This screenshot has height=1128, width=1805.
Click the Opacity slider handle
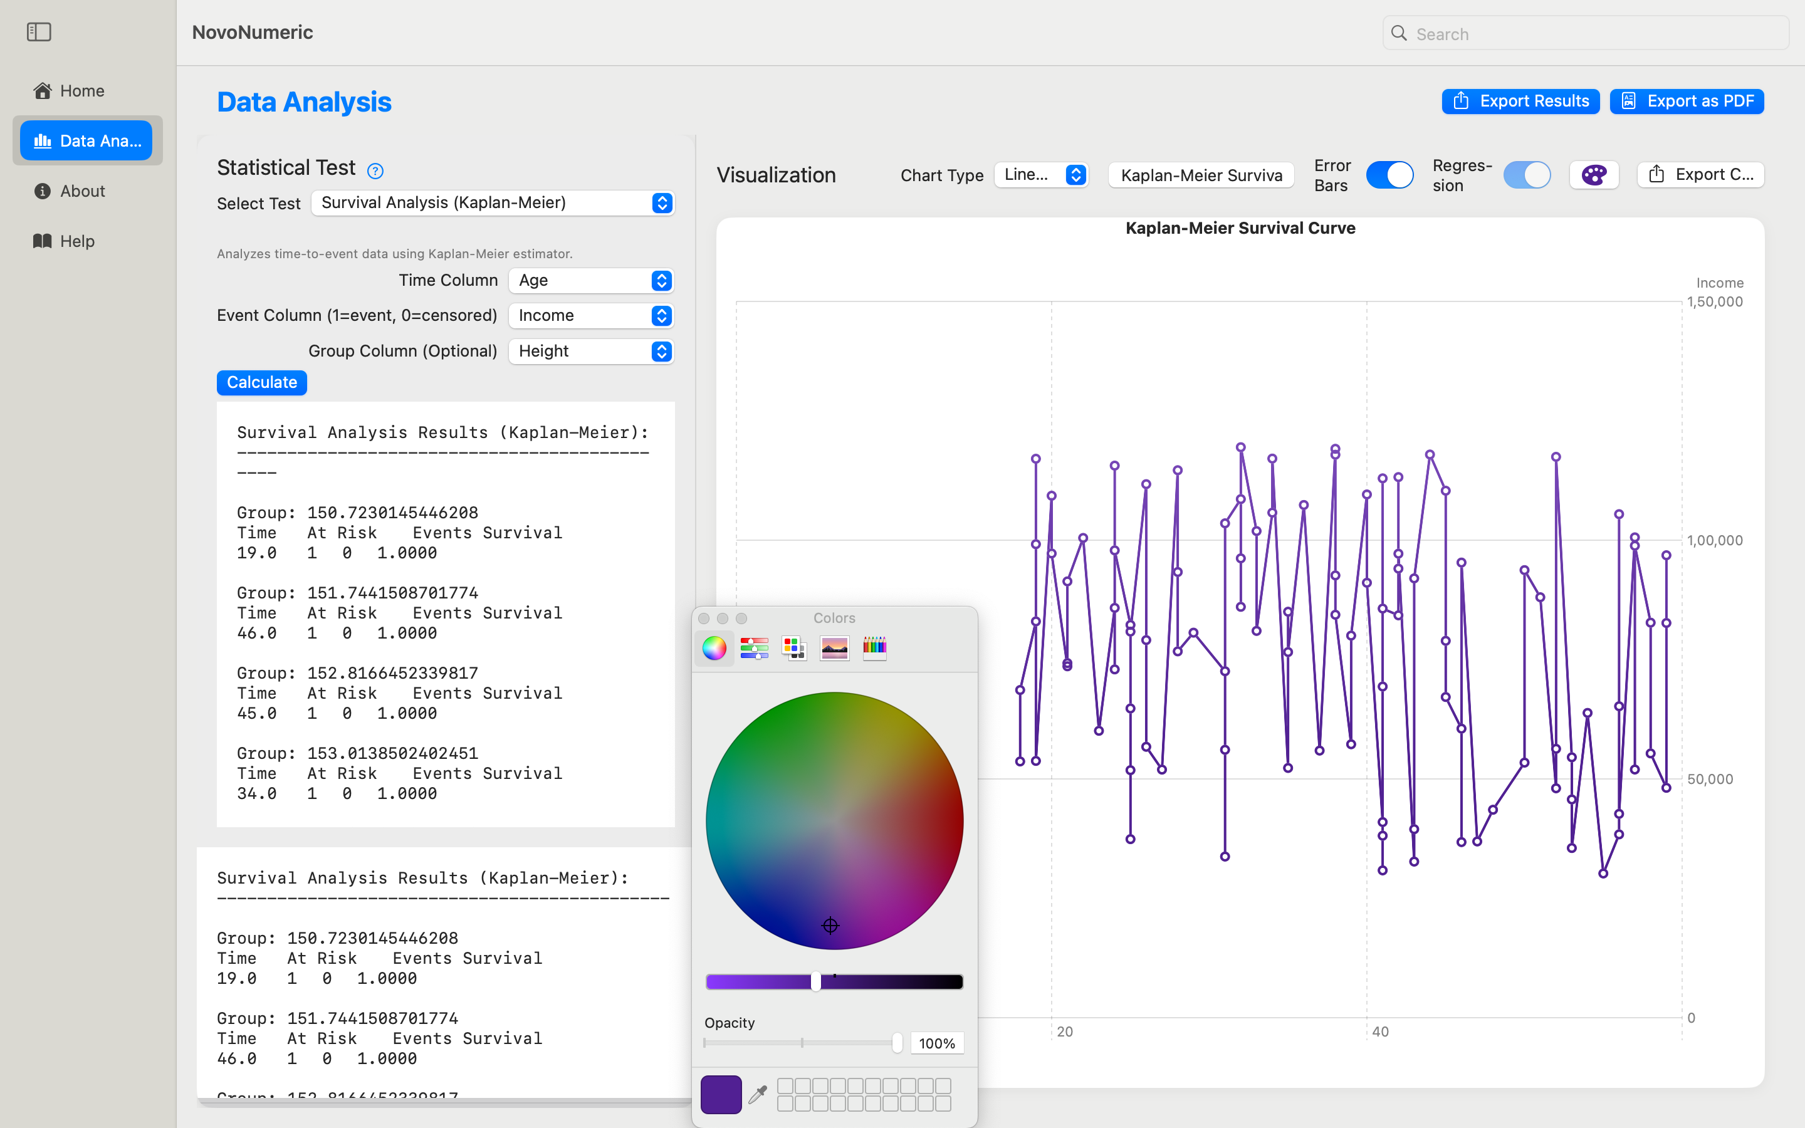(897, 1043)
